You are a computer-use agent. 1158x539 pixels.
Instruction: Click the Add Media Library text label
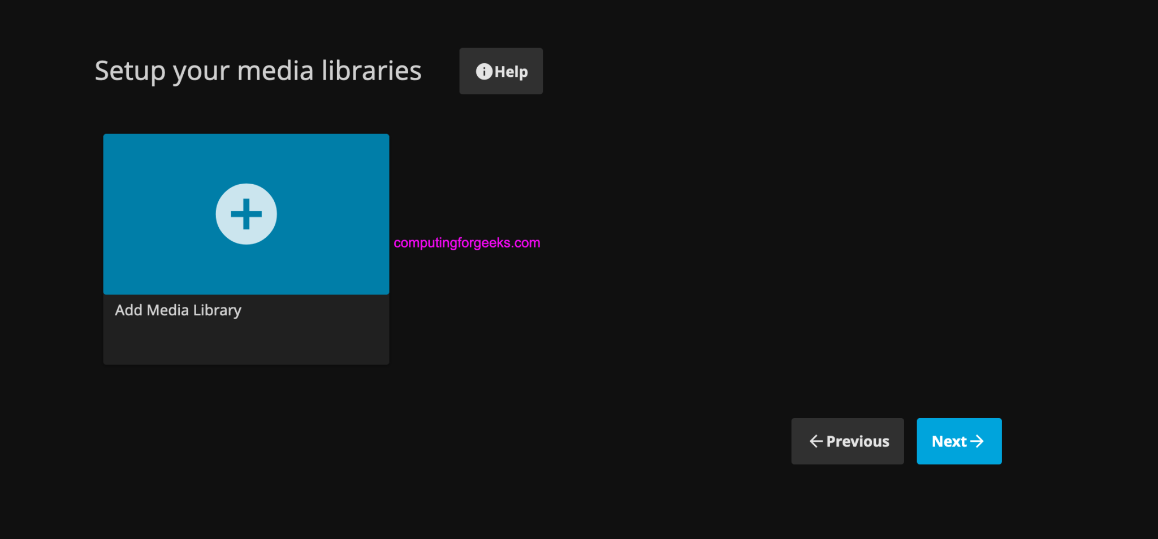(x=178, y=310)
